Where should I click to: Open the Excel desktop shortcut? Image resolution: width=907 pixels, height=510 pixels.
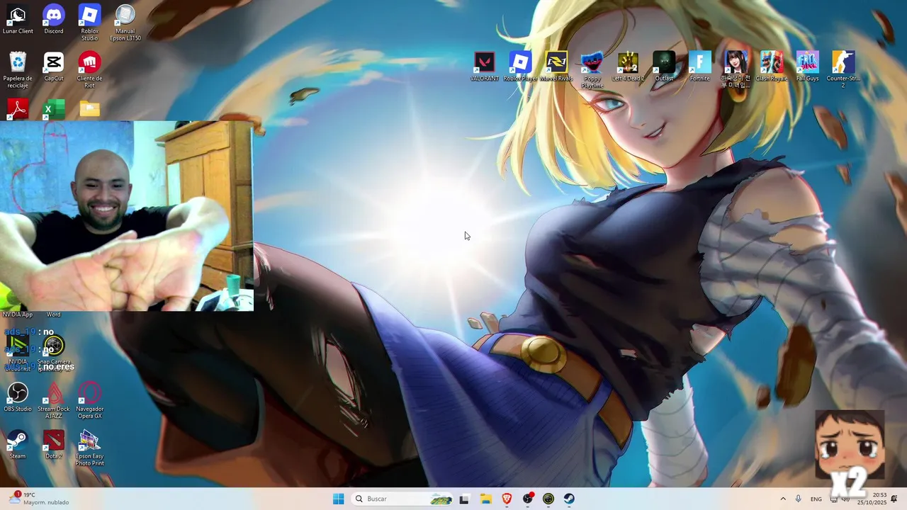pyautogui.click(x=54, y=109)
